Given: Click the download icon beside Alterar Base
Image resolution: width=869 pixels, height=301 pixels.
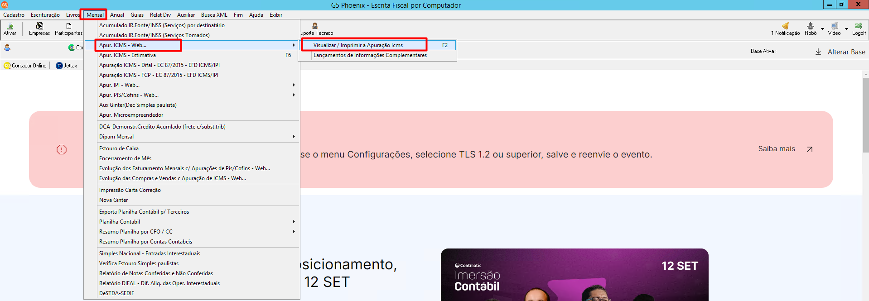Looking at the screenshot, I should (x=818, y=52).
